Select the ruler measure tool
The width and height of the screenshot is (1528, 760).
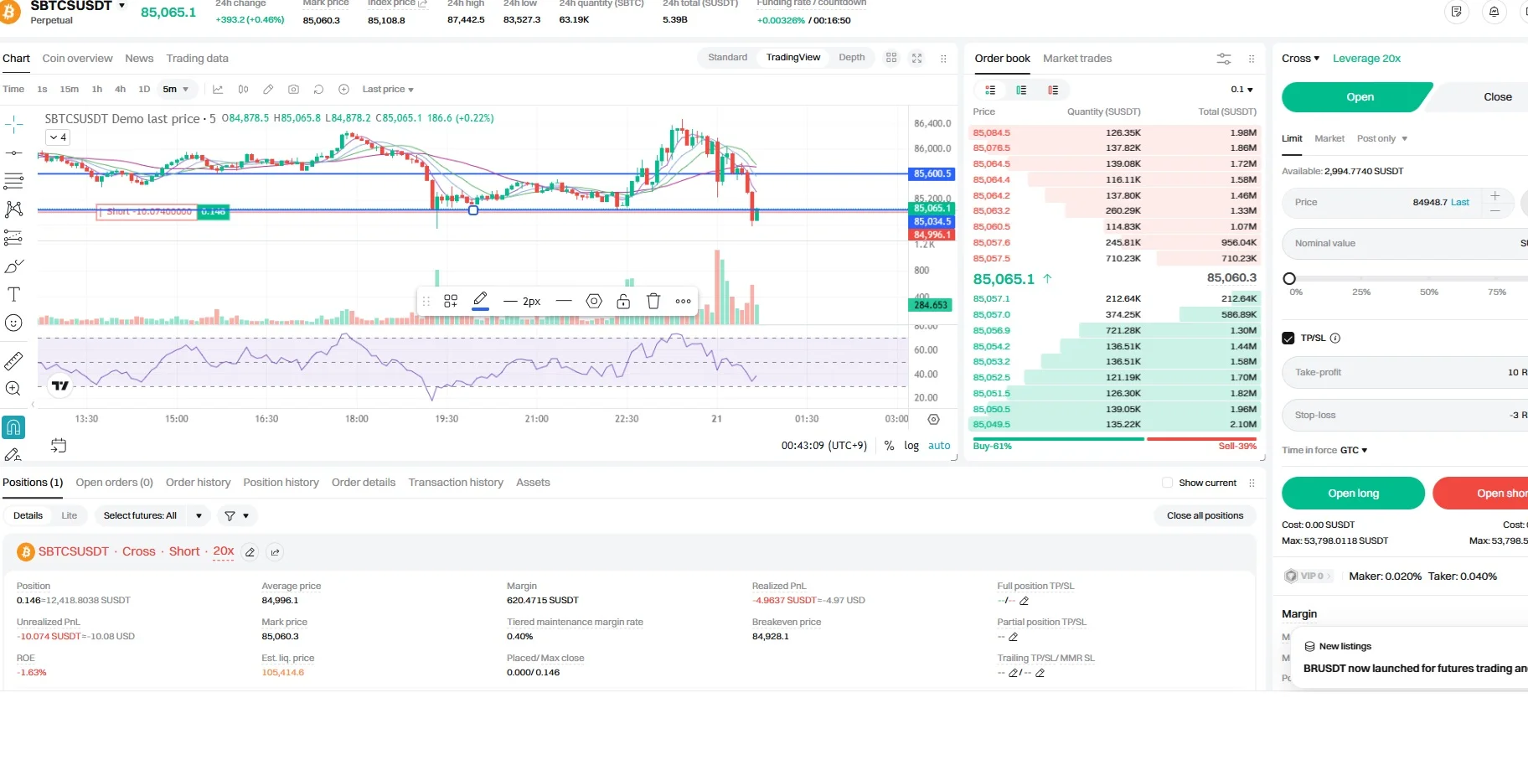[x=14, y=361]
